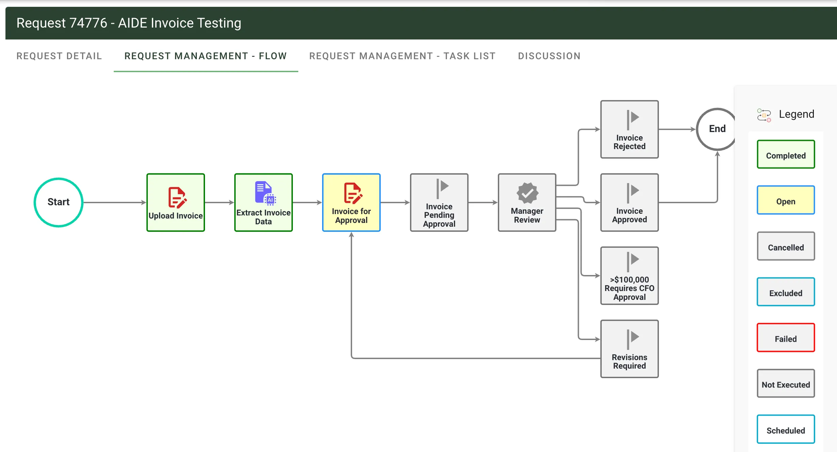Click the Invoice for Approval label

pyautogui.click(x=351, y=216)
